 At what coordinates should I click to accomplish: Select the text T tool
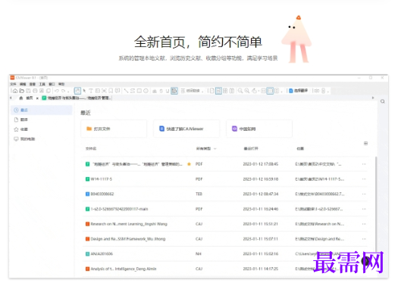point(91,91)
